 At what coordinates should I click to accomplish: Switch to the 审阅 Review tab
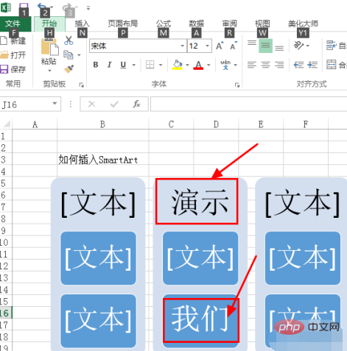click(x=229, y=24)
